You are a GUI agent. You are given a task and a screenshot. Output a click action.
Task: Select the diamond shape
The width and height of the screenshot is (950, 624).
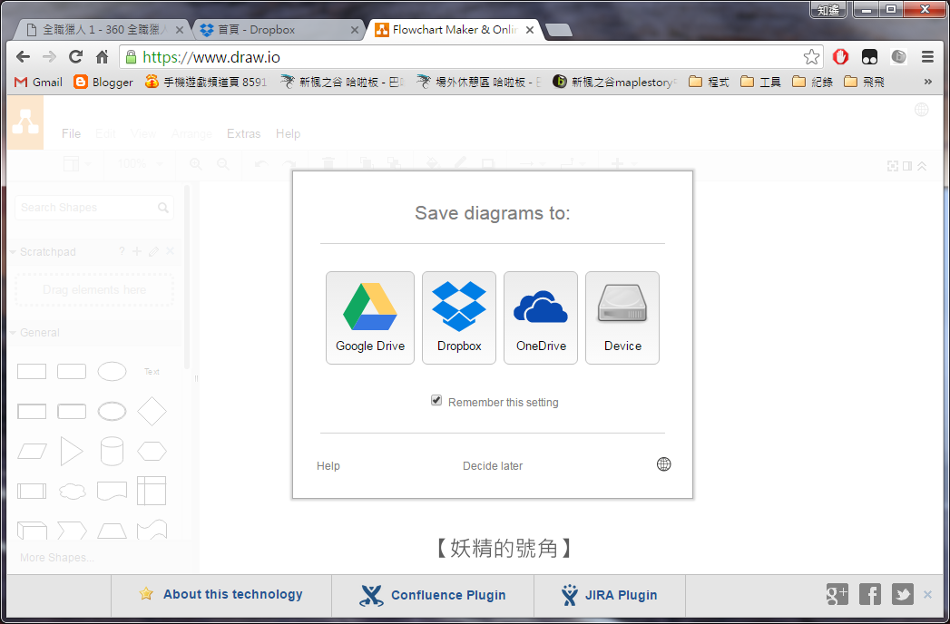coord(152,412)
